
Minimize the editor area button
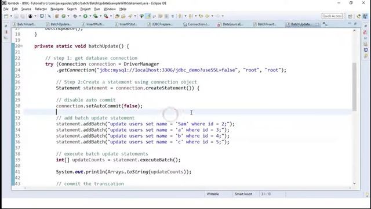(x=350, y=23)
